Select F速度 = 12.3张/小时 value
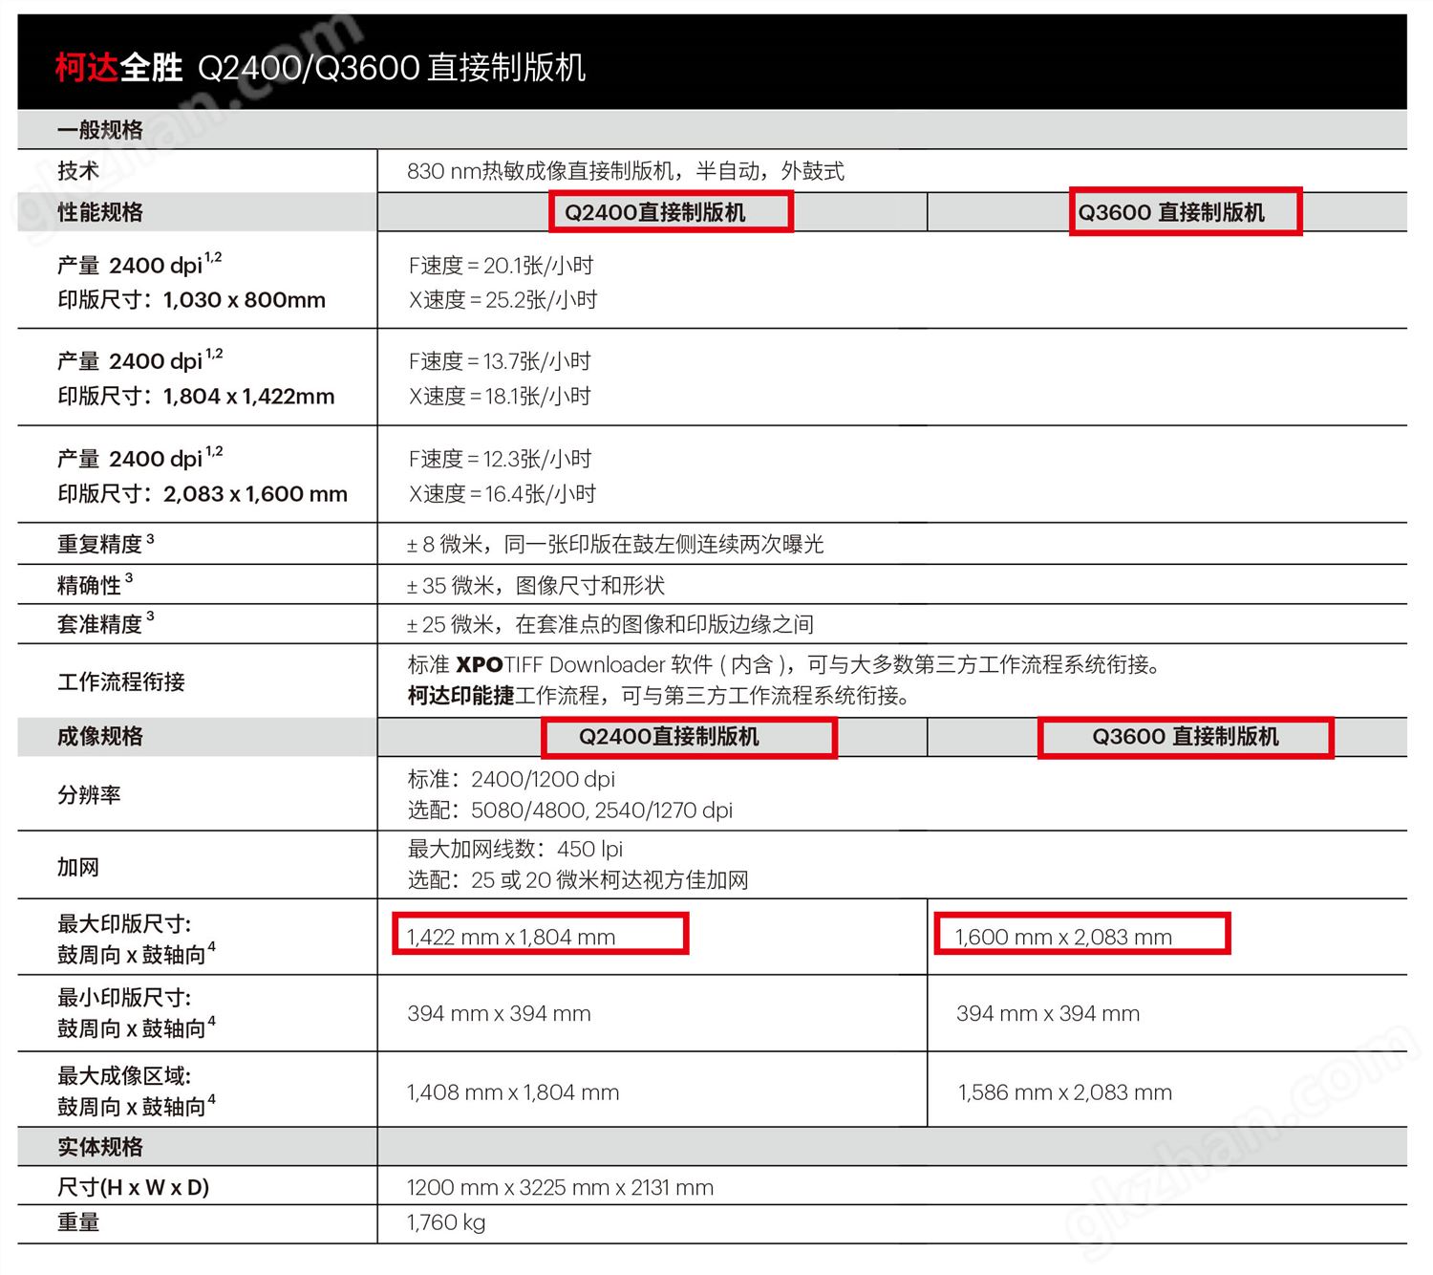The image size is (1433, 1275). click(501, 459)
